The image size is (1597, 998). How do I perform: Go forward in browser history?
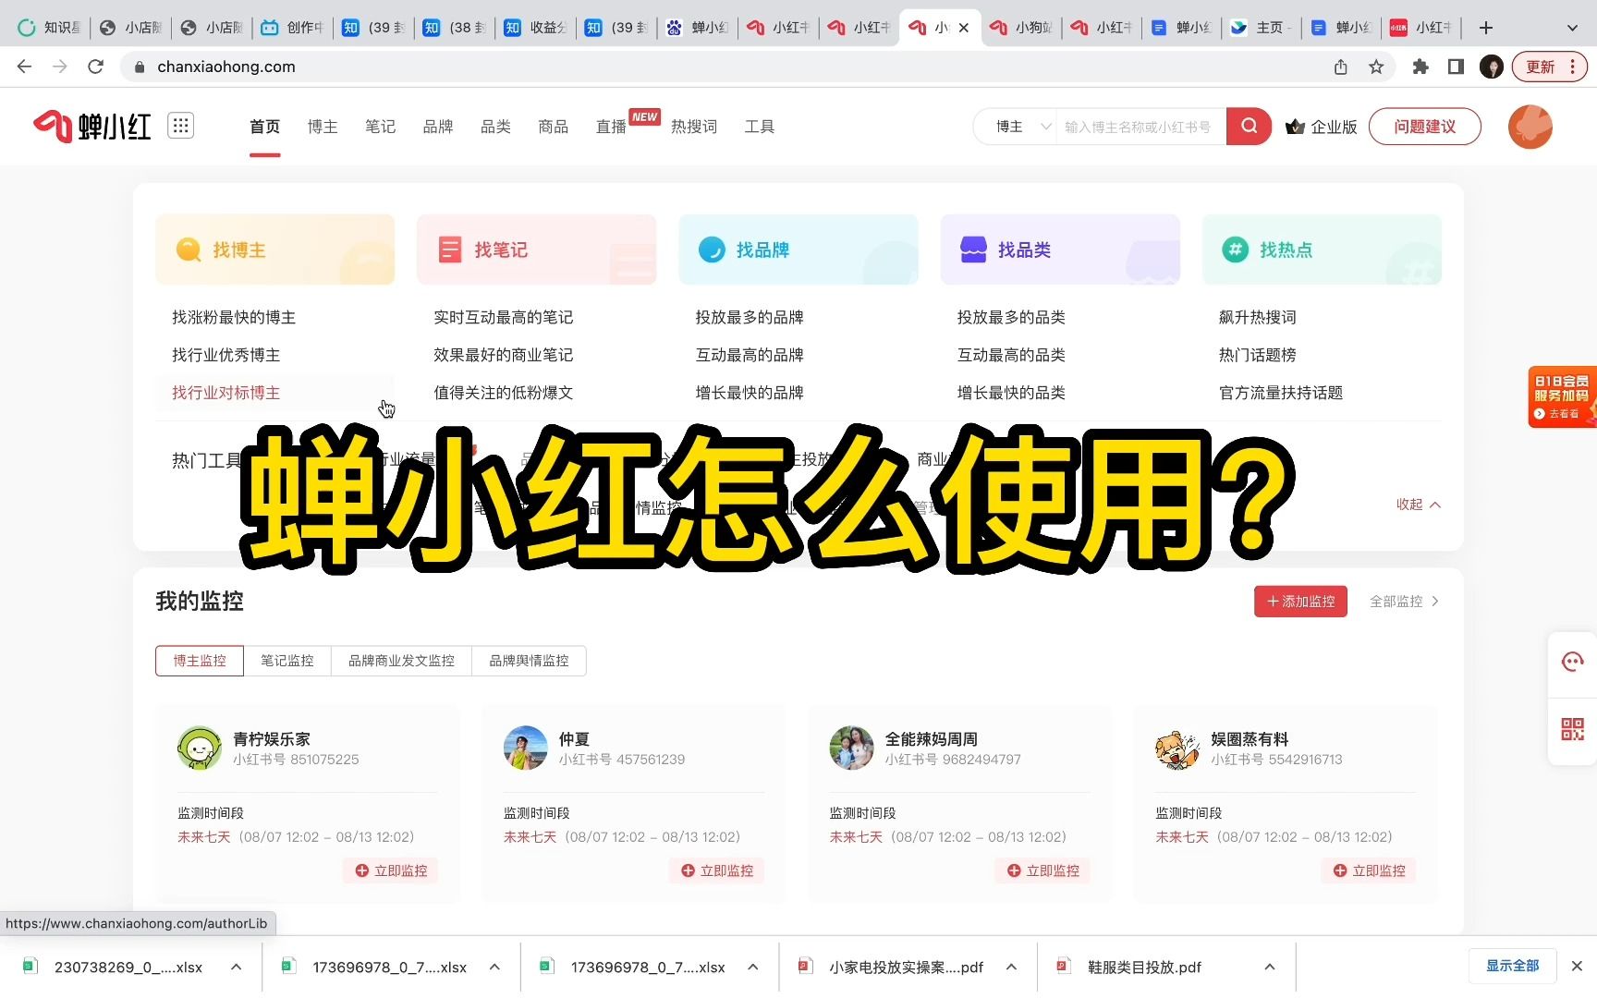click(x=60, y=67)
